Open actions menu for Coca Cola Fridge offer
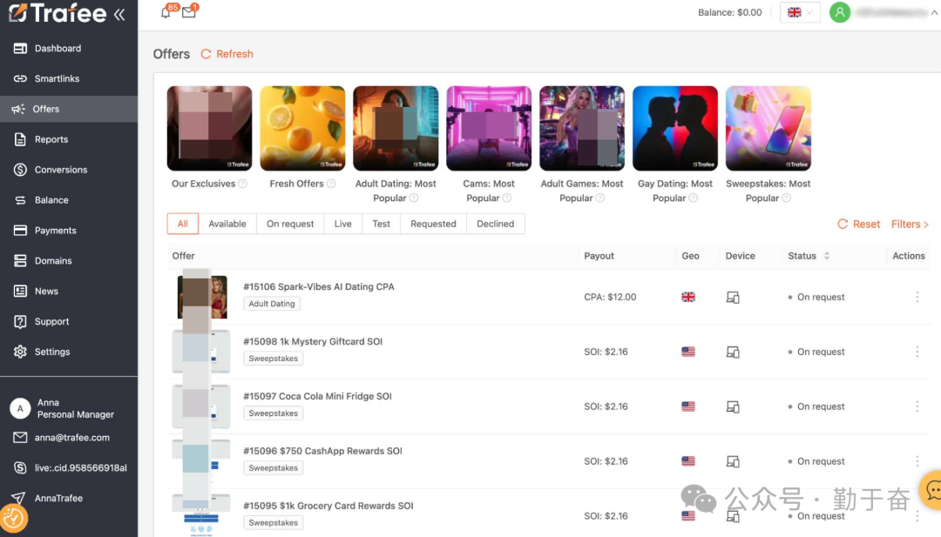 coord(917,406)
